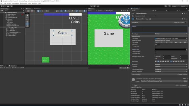Open the cloud services icon
189x106 pixels.
click(8, 6)
